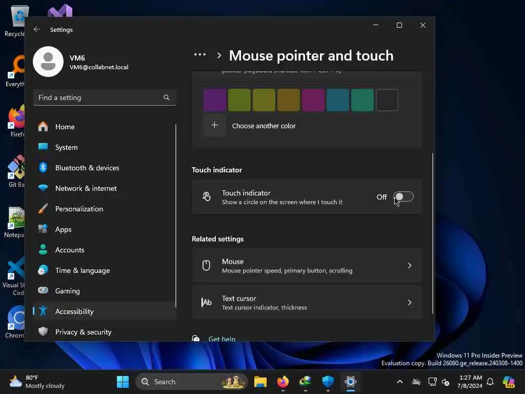Open Network & internet settings
Viewport: 525px width, 394px height.
pos(105,188)
